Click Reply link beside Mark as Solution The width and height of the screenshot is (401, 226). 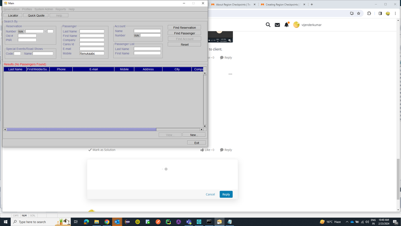(x=226, y=150)
